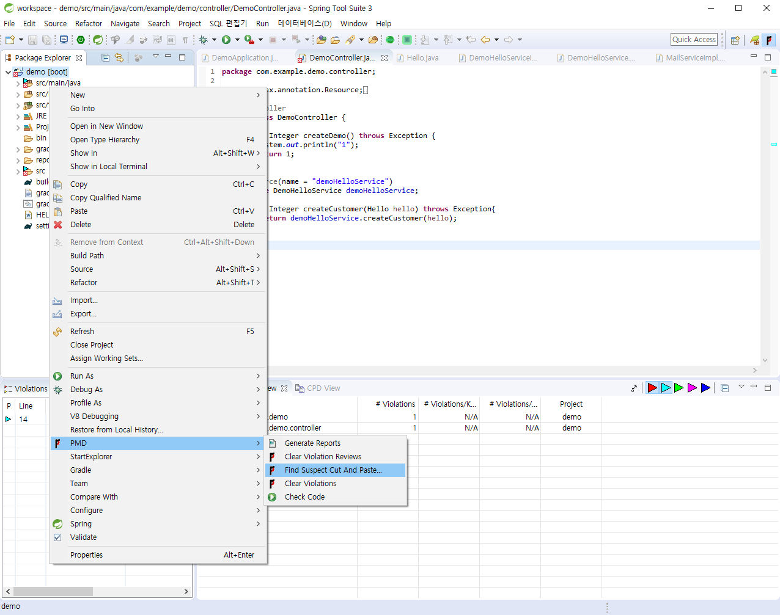Choose Generate Reports from PMD submenu

335,443
